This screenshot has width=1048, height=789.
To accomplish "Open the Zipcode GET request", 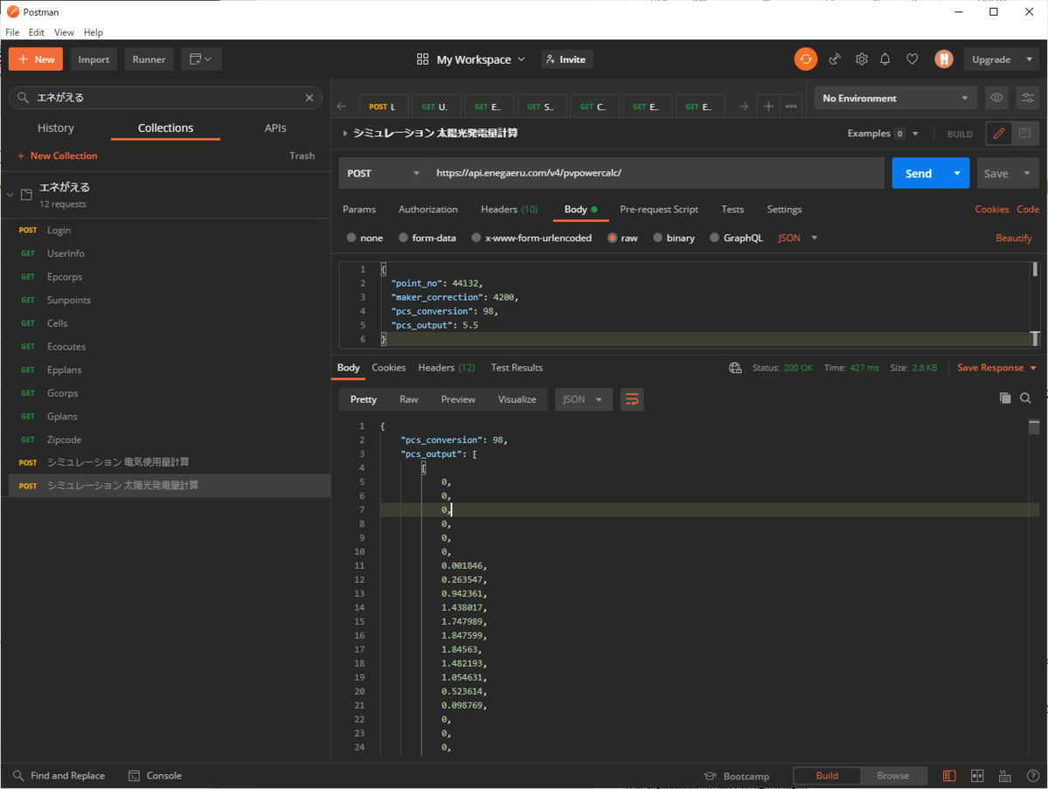I will 165,439.
